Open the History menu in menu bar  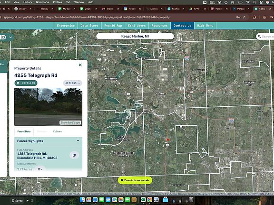pyautogui.click(x=28, y=2)
